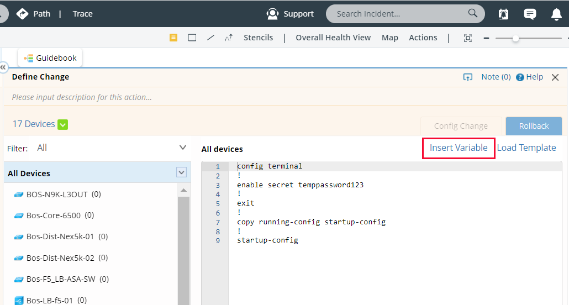
Task: Select the rectangle shape tool
Action: click(x=192, y=38)
